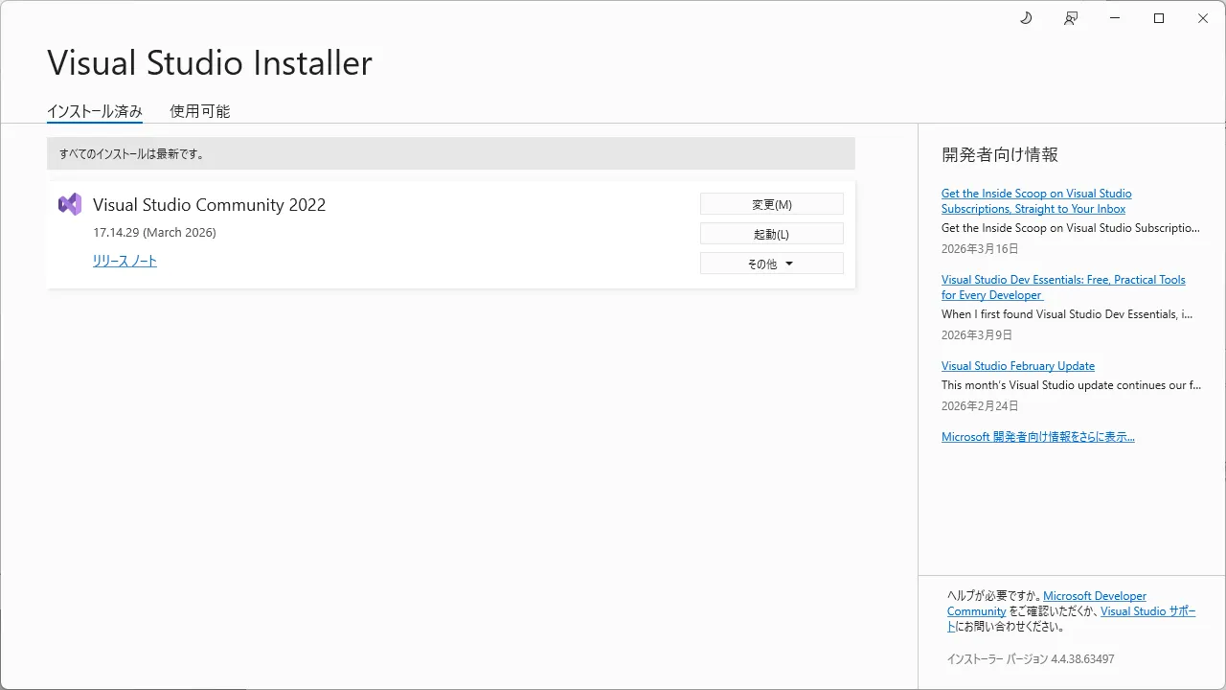Open the Inside Scoop Subscriptions article
Viewport: 1226px width, 690px height.
tap(1036, 200)
